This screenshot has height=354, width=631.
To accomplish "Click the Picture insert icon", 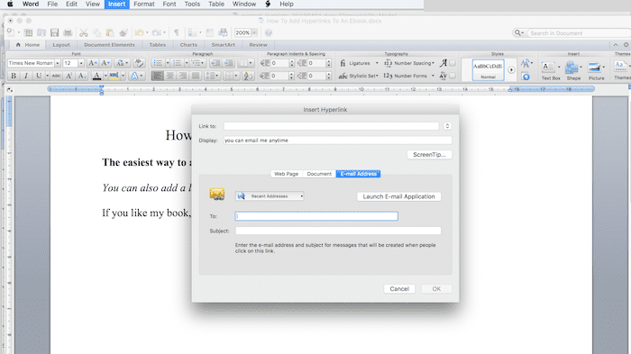I will [594, 67].
